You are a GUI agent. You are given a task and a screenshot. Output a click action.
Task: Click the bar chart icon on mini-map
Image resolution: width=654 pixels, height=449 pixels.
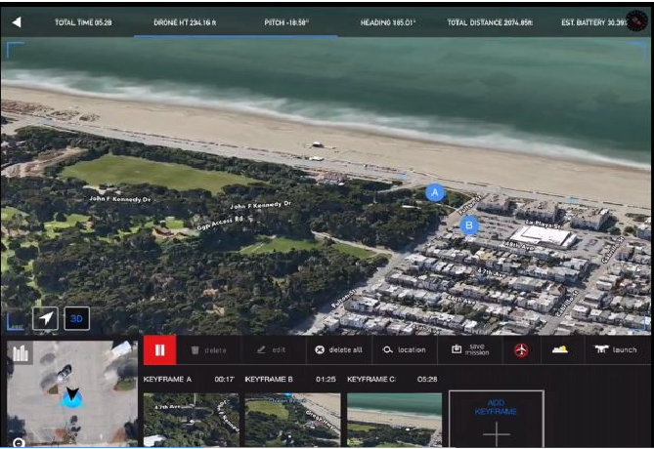point(20,353)
